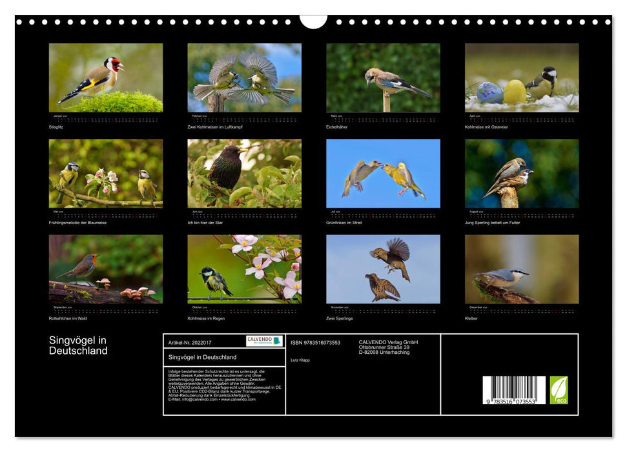627x452 pixels.
Task: Click the author name Lutz Klapp
Action: point(300,360)
